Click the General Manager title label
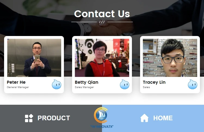The image size is (204, 132). click(18, 87)
